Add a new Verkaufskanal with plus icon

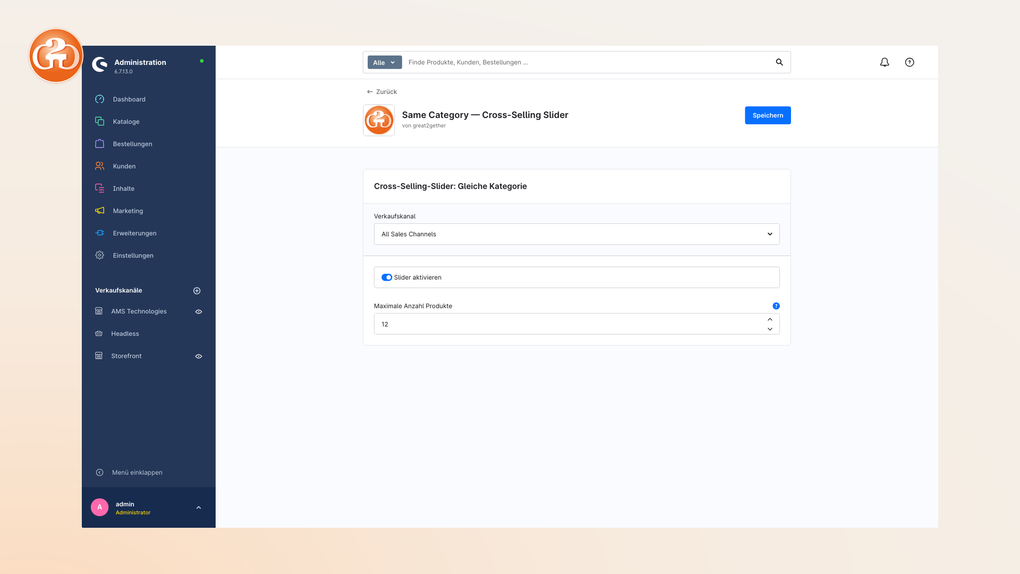pos(197,291)
